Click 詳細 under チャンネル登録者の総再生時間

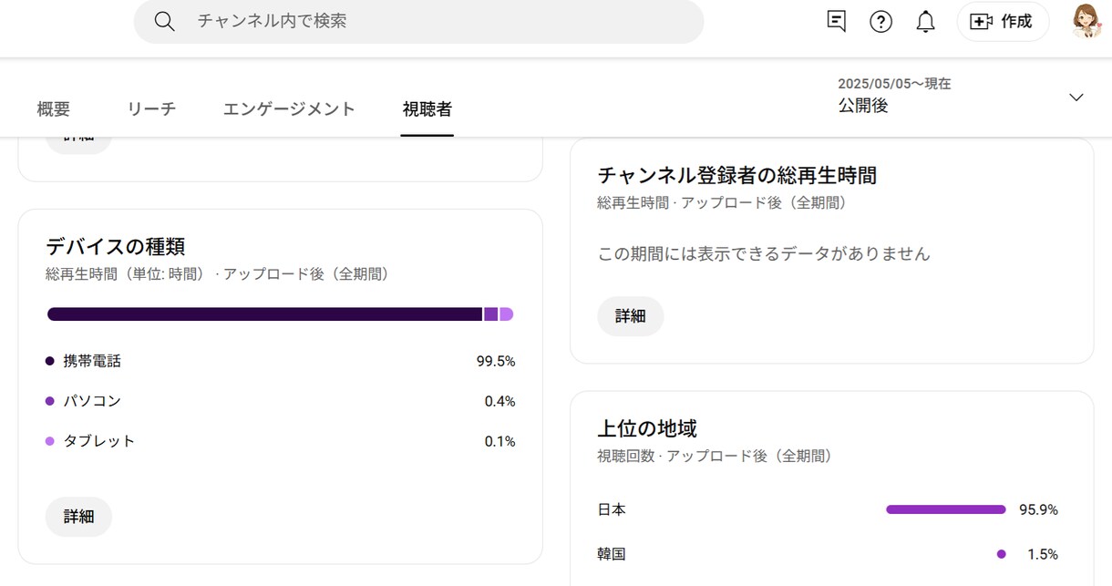pyautogui.click(x=631, y=316)
